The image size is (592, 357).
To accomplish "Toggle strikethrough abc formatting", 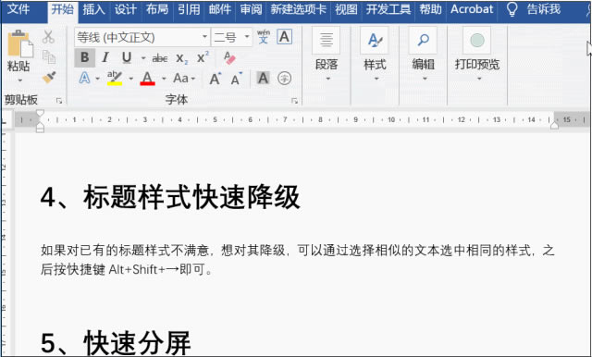I will (x=160, y=58).
